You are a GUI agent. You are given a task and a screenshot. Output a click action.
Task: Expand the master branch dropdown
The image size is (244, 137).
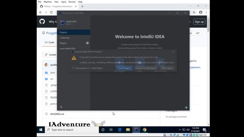51,55
